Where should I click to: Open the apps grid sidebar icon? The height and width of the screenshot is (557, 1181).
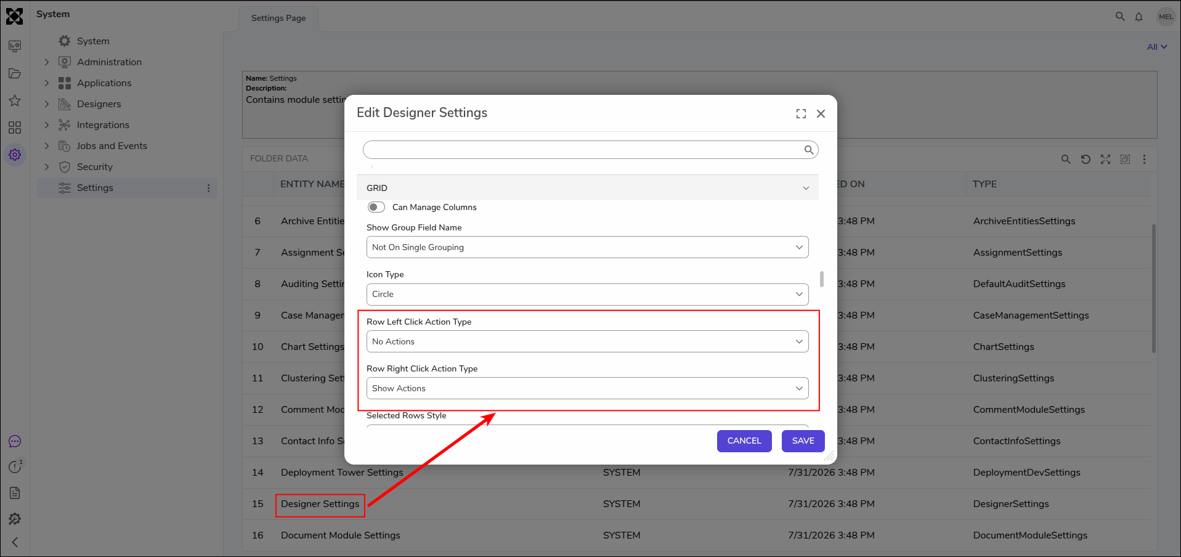click(15, 128)
